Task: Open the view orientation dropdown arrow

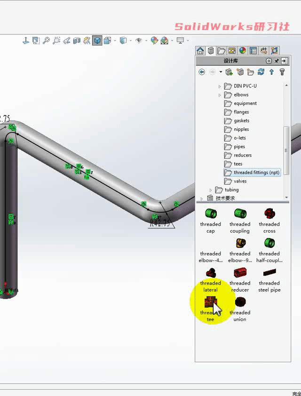Action: [x=115, y=40]
